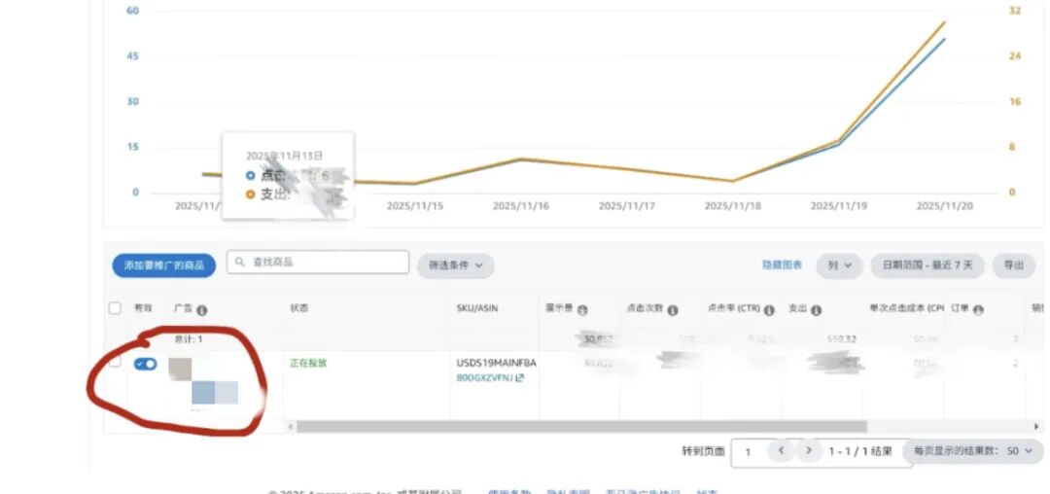Toggle the active switch for the ad row
Screen dimensions: 1050x494
(x=145, y=364)
